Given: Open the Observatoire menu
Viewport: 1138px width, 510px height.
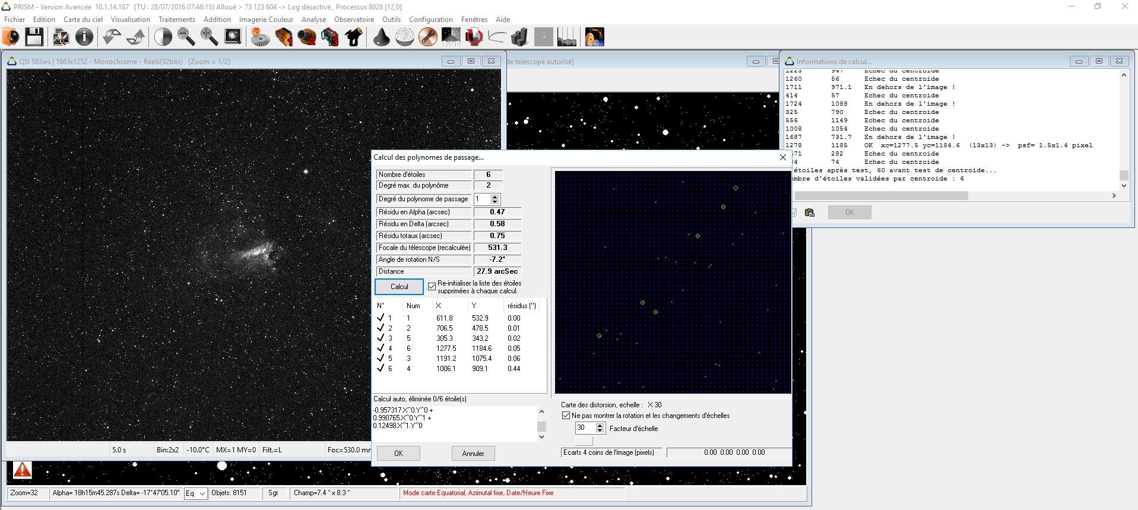Looking at the screenshot, I should (354, 20).
